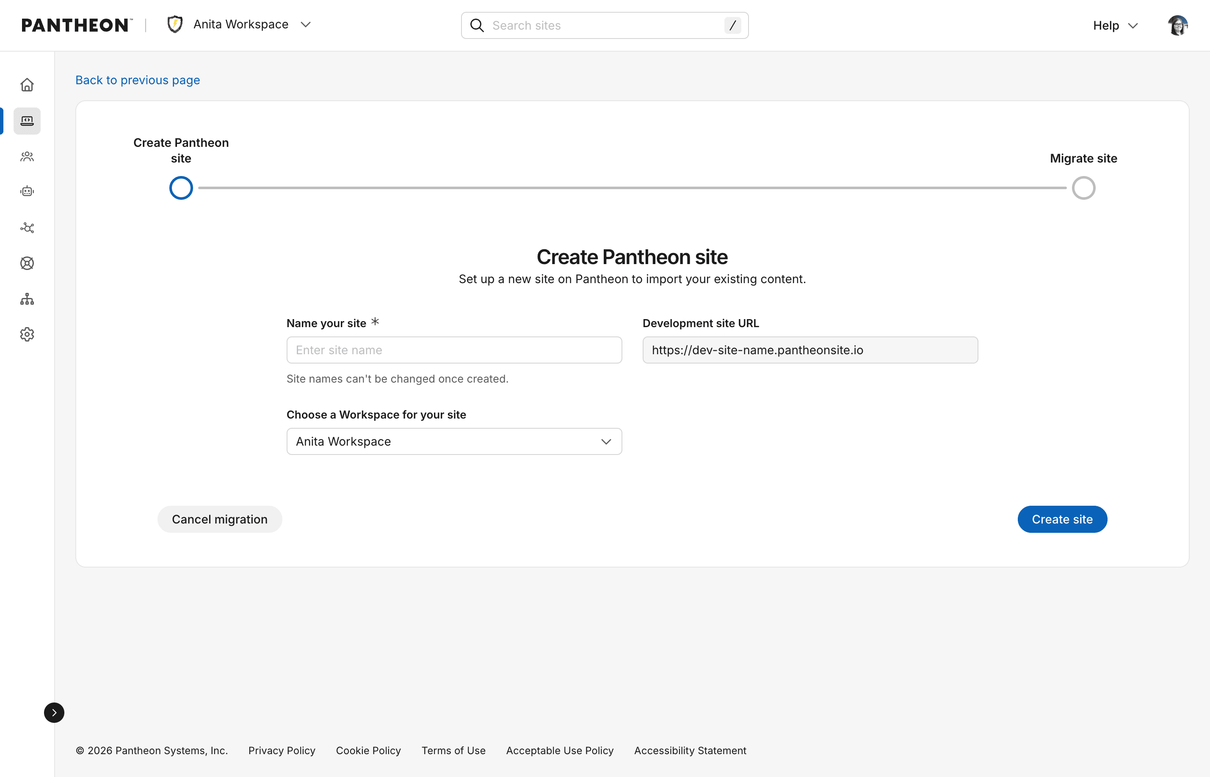
Task: Select the Migrate site step circle
Action: coord(1083,188)
